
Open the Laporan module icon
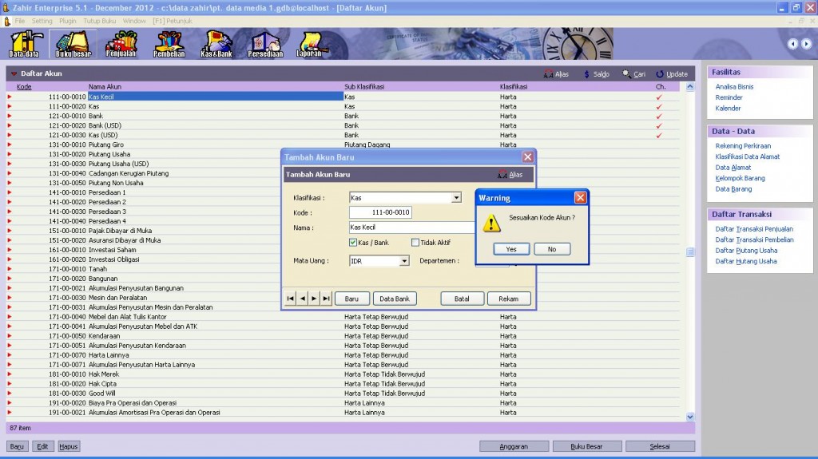coord(310,44)
